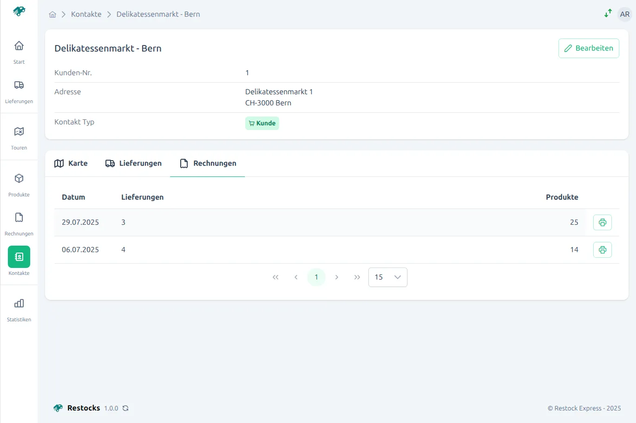Go to the next page of invoices

336,277
